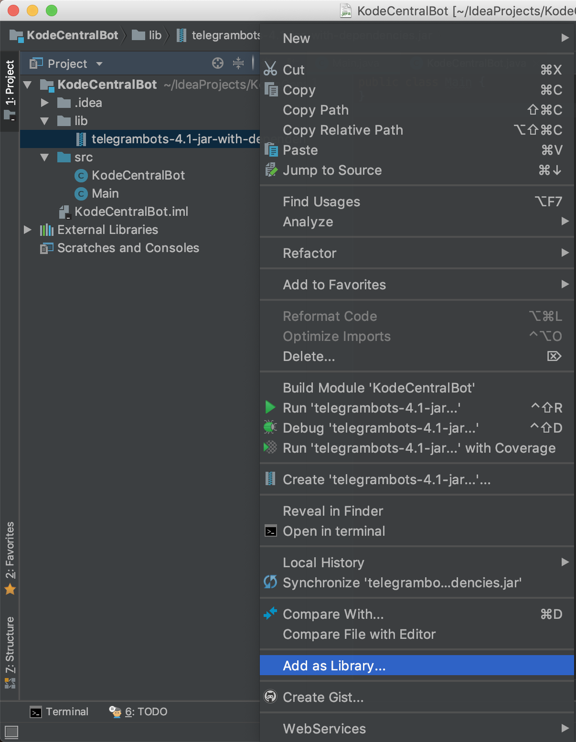Click the Structure icon in left stripe

pos(10,683)
